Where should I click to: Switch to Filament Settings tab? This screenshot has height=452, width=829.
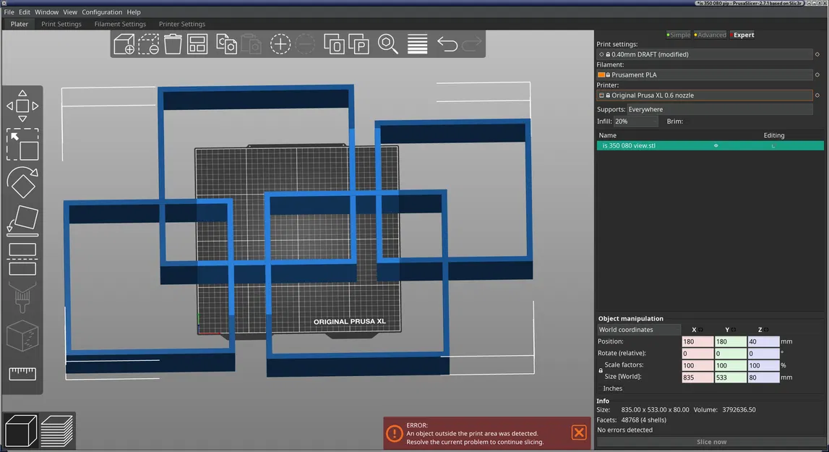click(120, 24)
